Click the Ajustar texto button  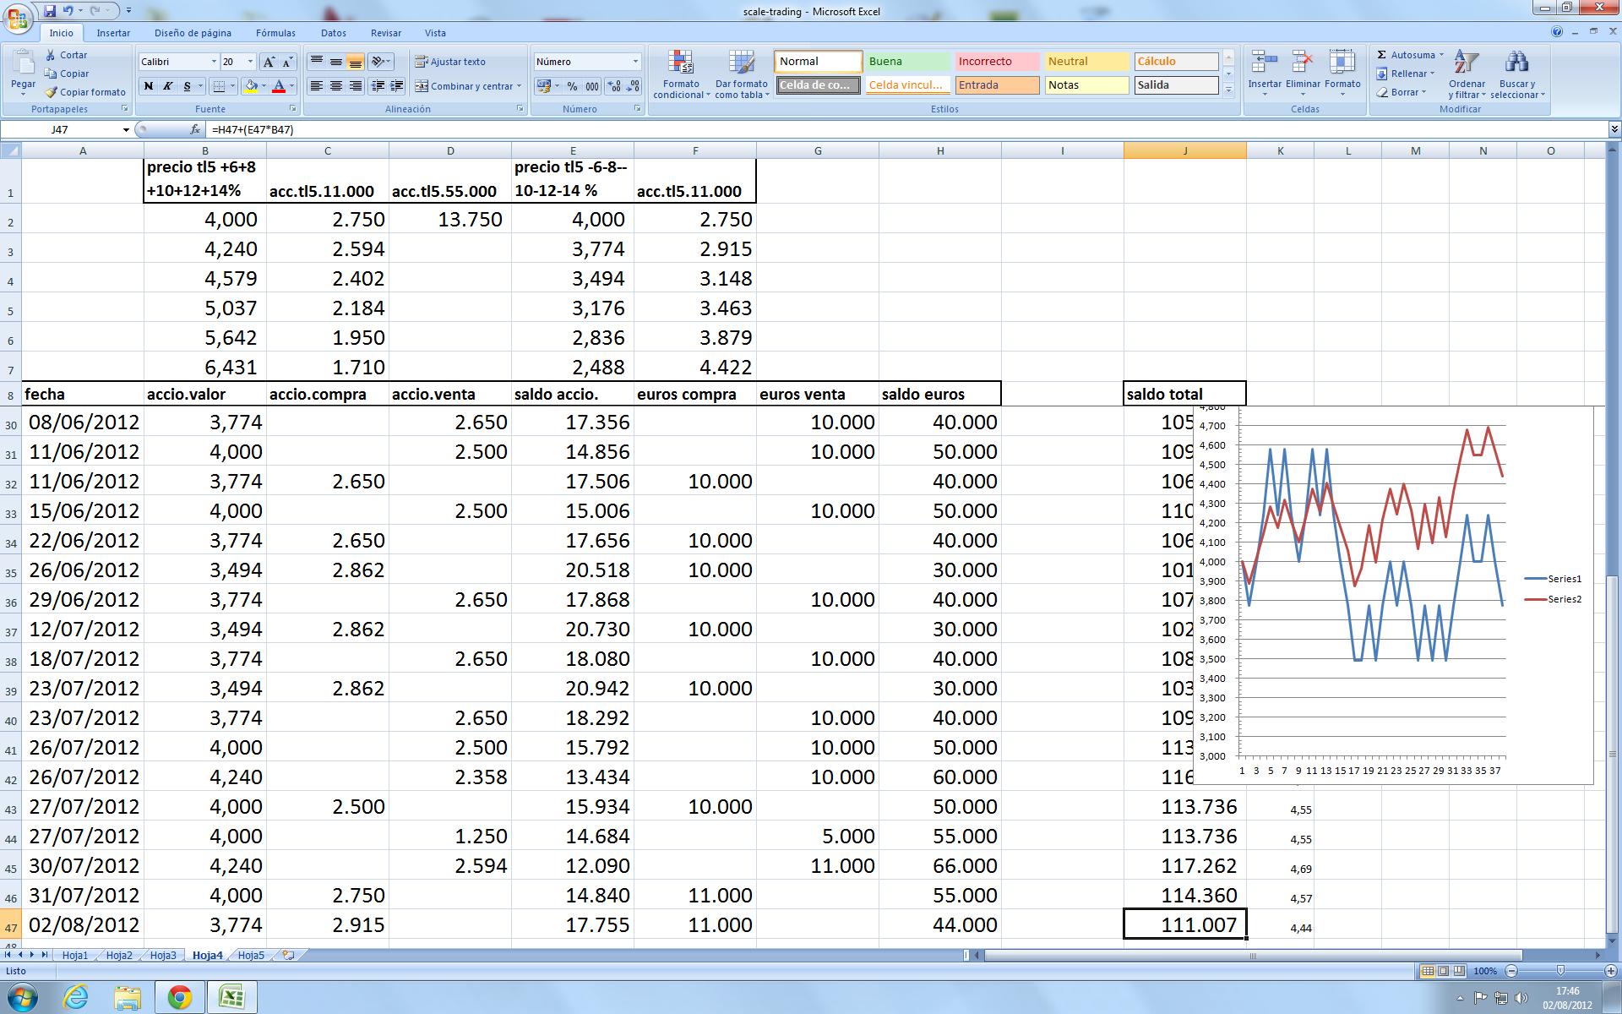450,62
